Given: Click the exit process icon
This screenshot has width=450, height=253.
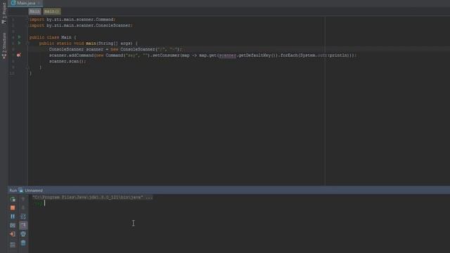Looking at the screenshot, I should (13, 234).
